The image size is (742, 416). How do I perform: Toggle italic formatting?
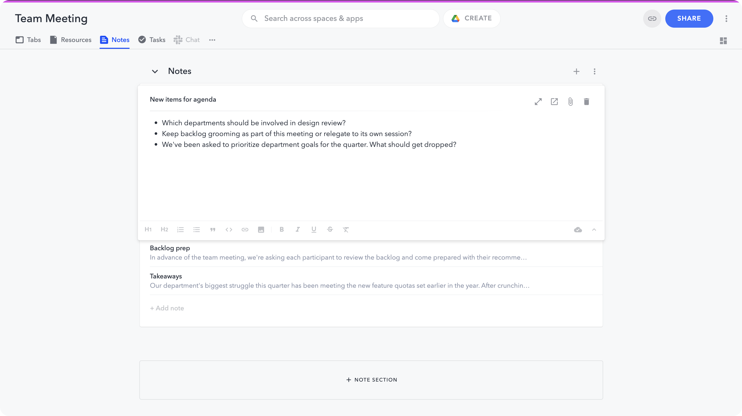298,230
